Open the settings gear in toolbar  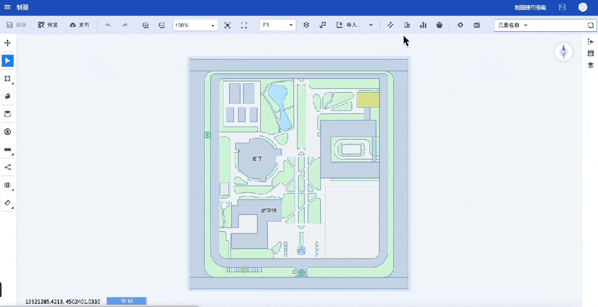460,25
